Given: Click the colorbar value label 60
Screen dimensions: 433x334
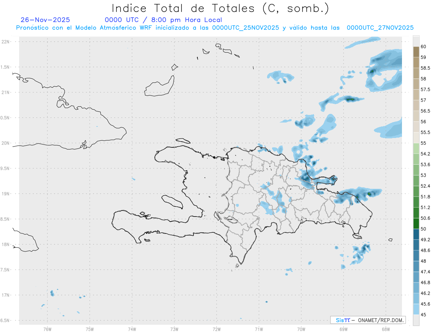Looking at the screenshot, I should point(424,46).
